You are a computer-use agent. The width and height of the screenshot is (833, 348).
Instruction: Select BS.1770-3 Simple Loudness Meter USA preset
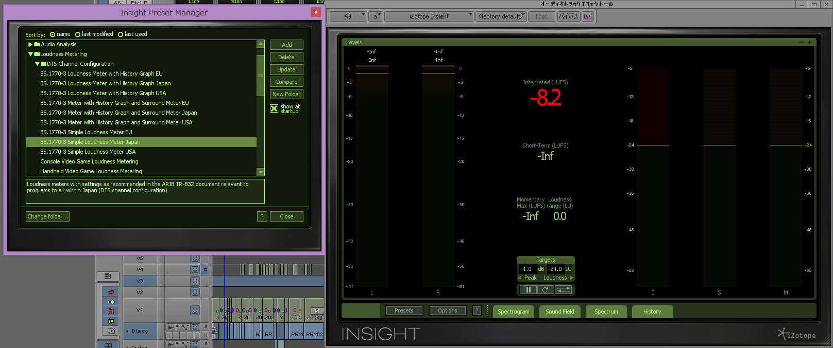(88, 152)
